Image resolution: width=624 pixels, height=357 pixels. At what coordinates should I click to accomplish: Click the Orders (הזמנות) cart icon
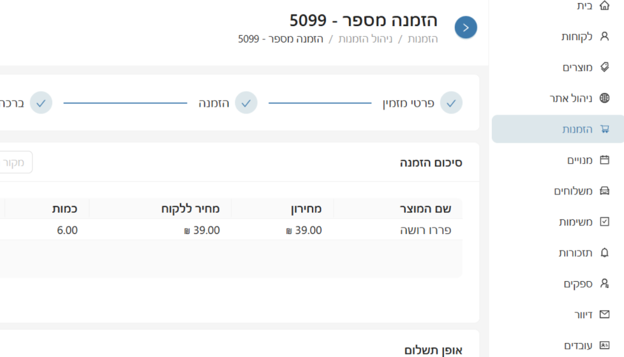coord(605,129)
